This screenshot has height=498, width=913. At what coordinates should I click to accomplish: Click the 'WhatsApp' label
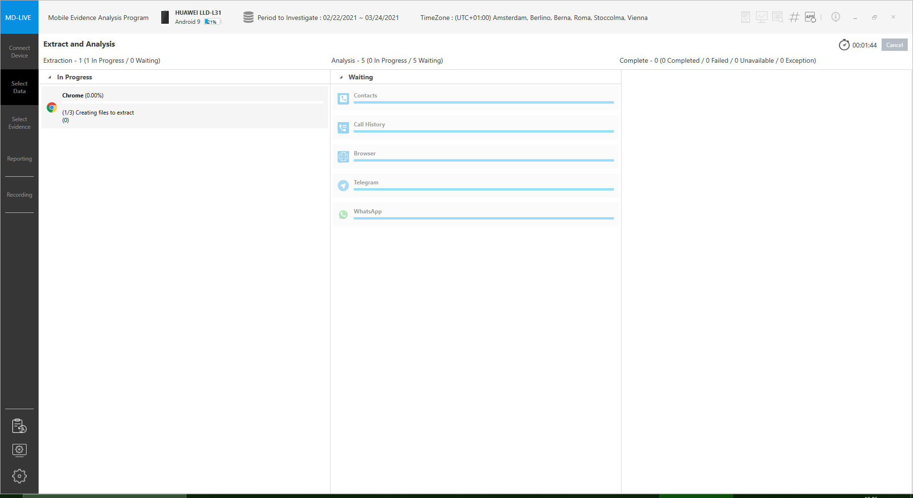click(368, 211)
